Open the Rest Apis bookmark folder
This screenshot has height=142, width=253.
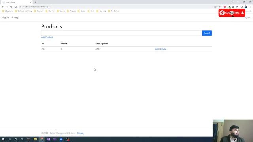coord(39,11)
